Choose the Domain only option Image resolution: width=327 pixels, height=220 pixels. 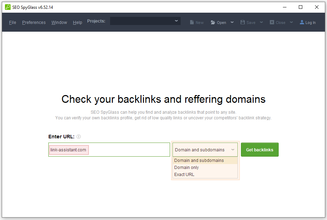pyautogui.click(x=205, y=168)
